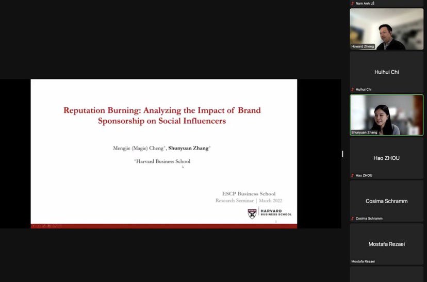Select Howard Zhong's video tile

click(x=386, y=29)
